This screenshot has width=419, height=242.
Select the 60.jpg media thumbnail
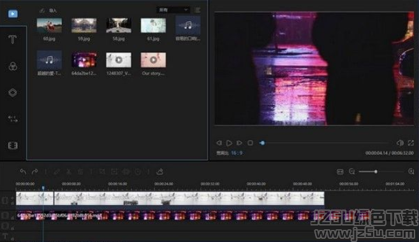pyautogui.click(x=49, y=25)
